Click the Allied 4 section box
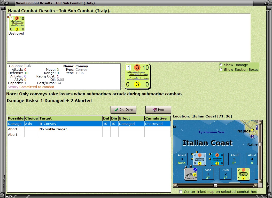 pos(252,159)
